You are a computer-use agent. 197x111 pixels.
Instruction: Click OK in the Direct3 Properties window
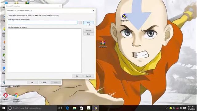pyautogui.click(x=32, y=82)
